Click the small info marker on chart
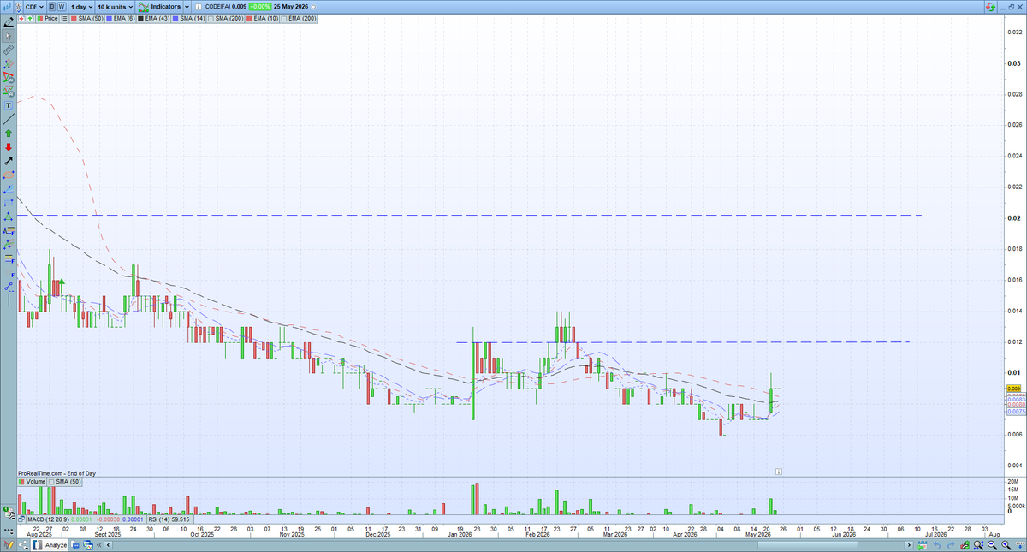1027x552 pixels. [779, 471]
